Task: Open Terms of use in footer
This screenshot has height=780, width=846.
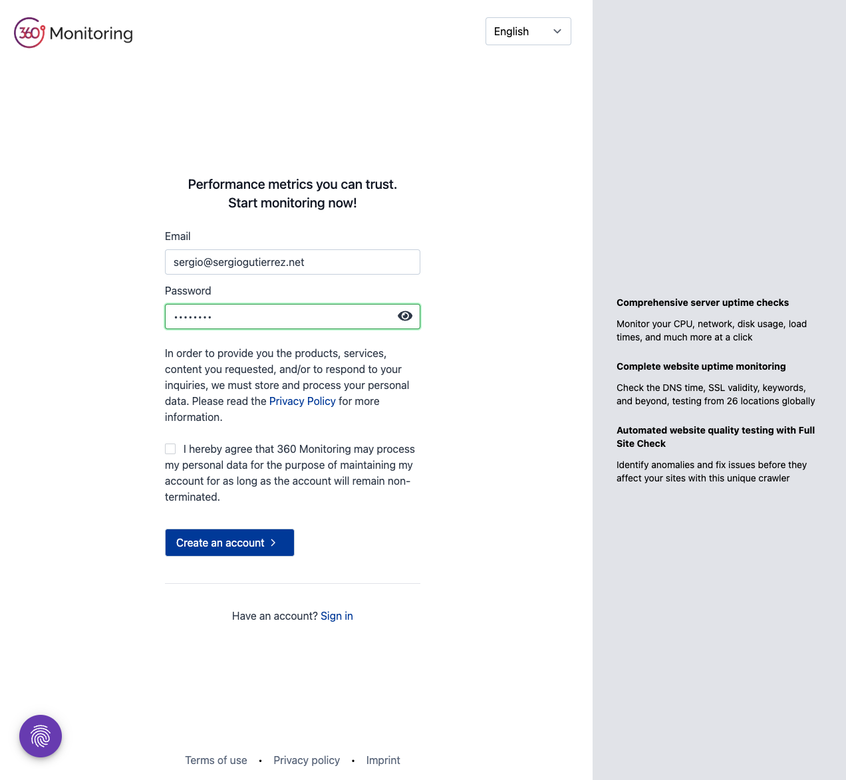Action: click(x=216, y=760)
